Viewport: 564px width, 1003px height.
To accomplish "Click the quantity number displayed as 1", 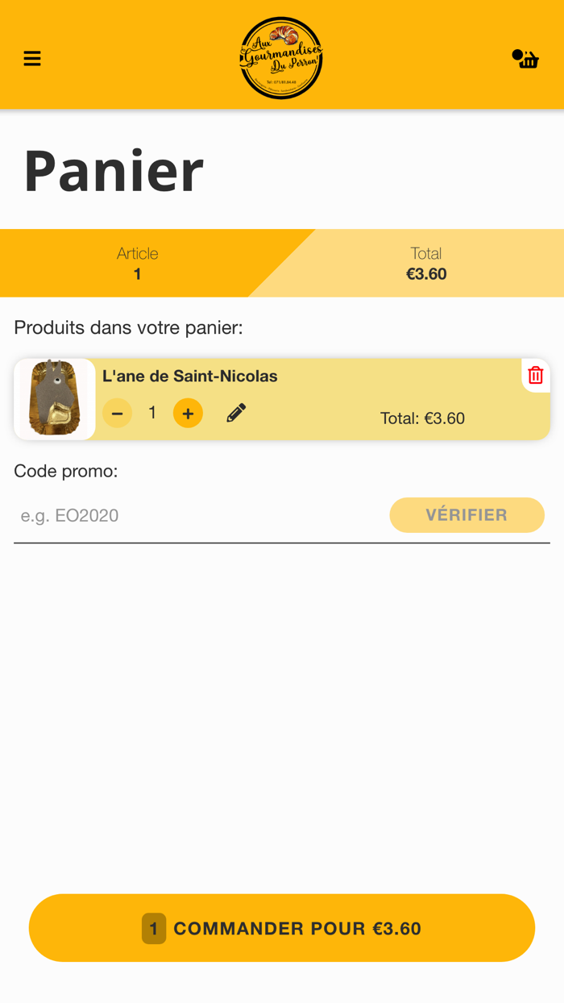I will click(x=152, y=412).
